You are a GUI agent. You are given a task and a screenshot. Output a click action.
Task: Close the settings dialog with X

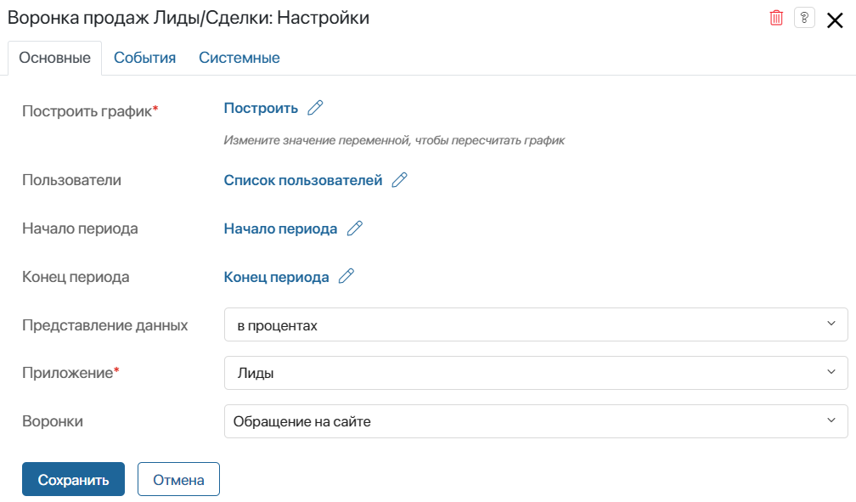pyautogui.click(x=835, y=20)
